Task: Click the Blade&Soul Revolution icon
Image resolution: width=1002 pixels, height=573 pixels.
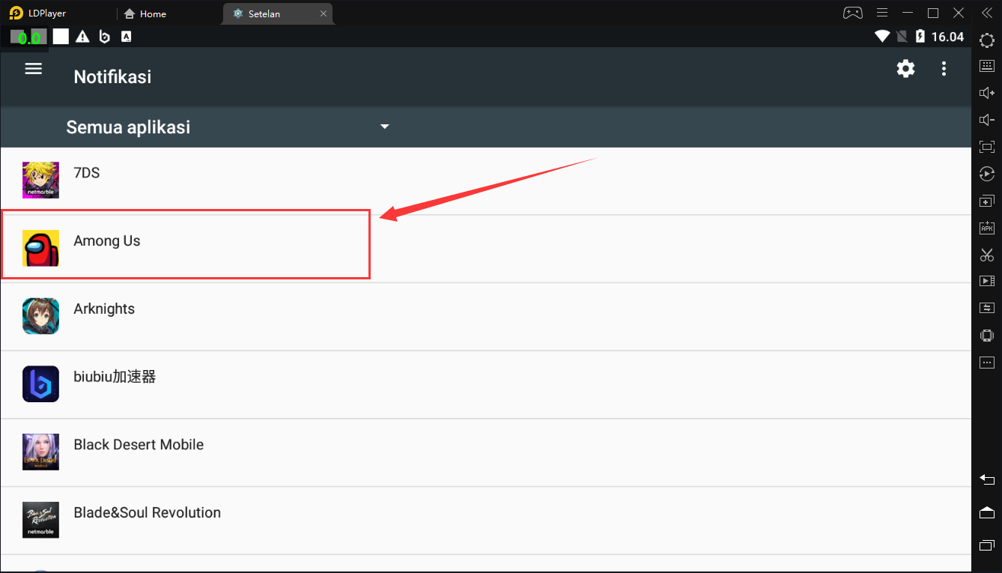Action: pos(40,520)
